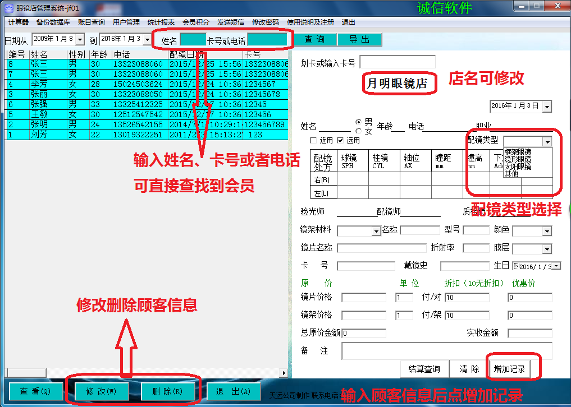Select the row for 刘芳
Viewport: 571px width, 407px height.
(x=147, y=135)
